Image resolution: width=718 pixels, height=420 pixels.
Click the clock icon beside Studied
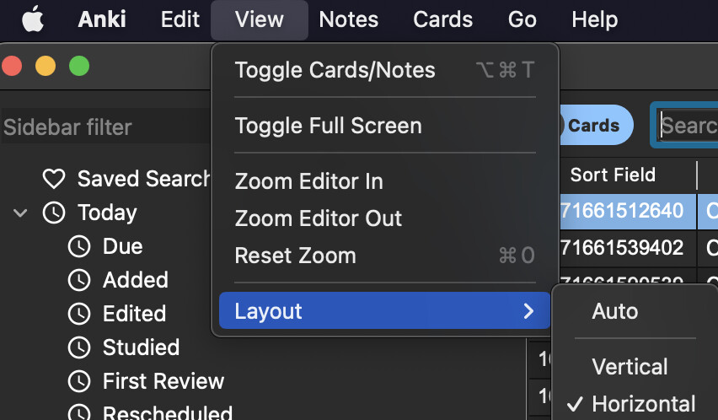coord(79,347)
